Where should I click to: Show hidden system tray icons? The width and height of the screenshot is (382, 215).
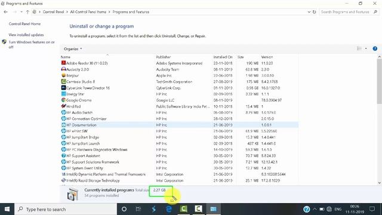coord(315,209)
